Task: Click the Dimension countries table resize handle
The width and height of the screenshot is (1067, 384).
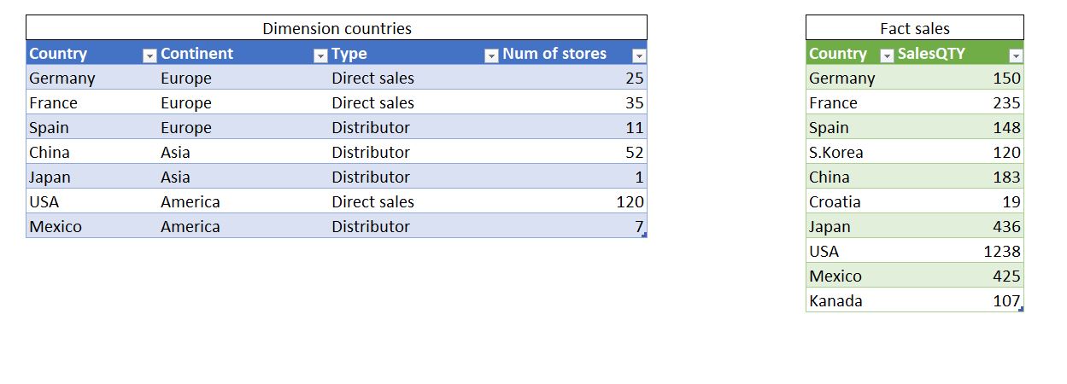Action: coord(645,236)
